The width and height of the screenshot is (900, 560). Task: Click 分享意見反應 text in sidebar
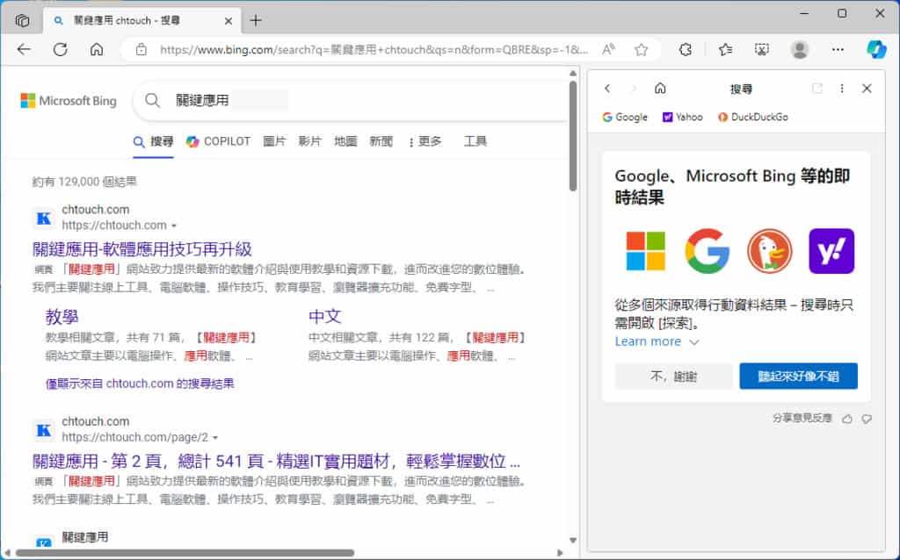pos(802,419)
